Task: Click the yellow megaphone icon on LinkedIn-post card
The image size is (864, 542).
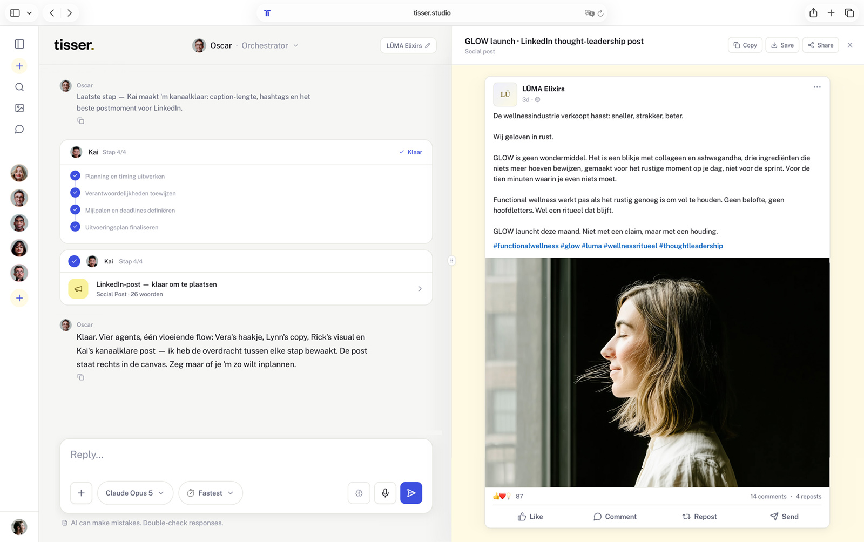Action: point(78,289)
